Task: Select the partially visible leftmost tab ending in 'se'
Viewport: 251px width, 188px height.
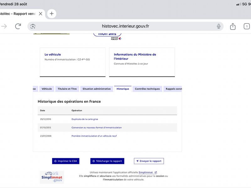Action: 35,89
